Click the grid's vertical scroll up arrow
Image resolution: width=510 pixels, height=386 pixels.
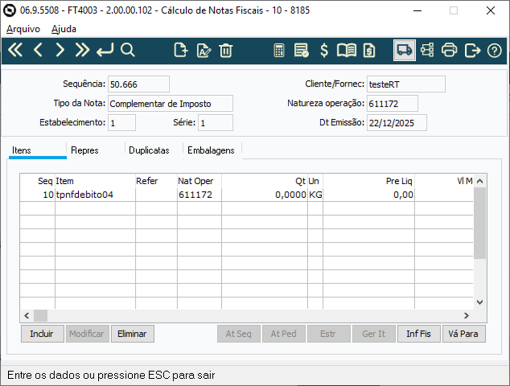coord(480,181)
